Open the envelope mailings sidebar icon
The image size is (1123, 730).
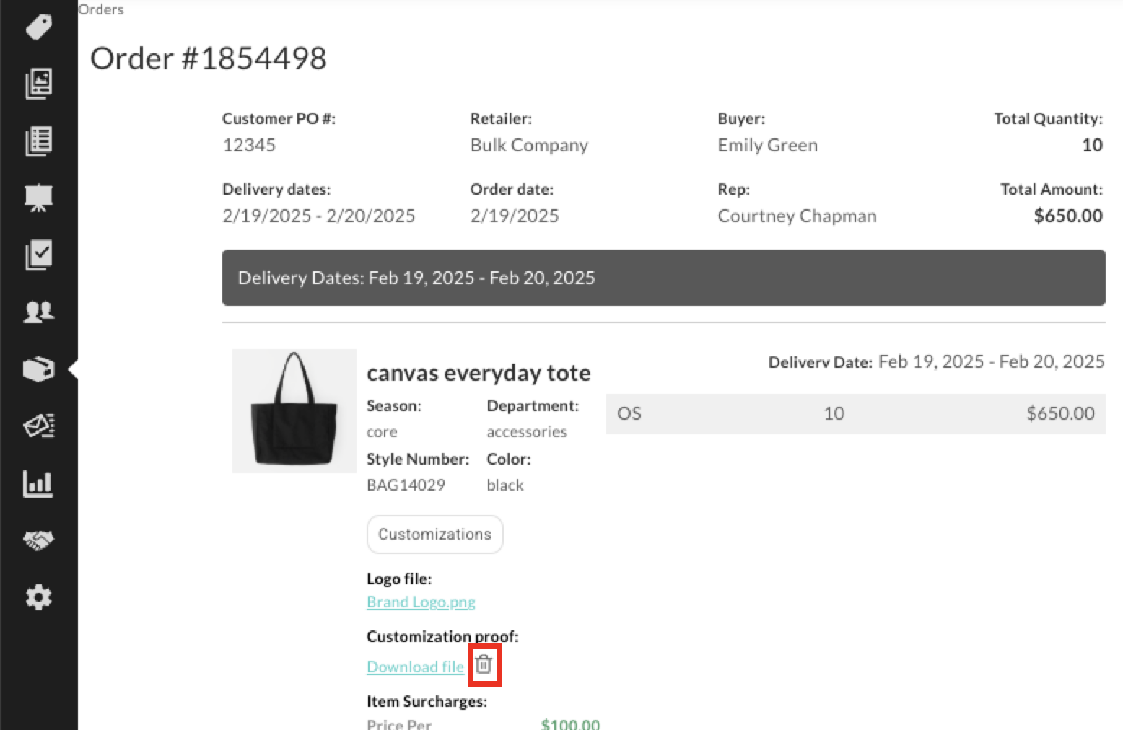tap(38, 426)
